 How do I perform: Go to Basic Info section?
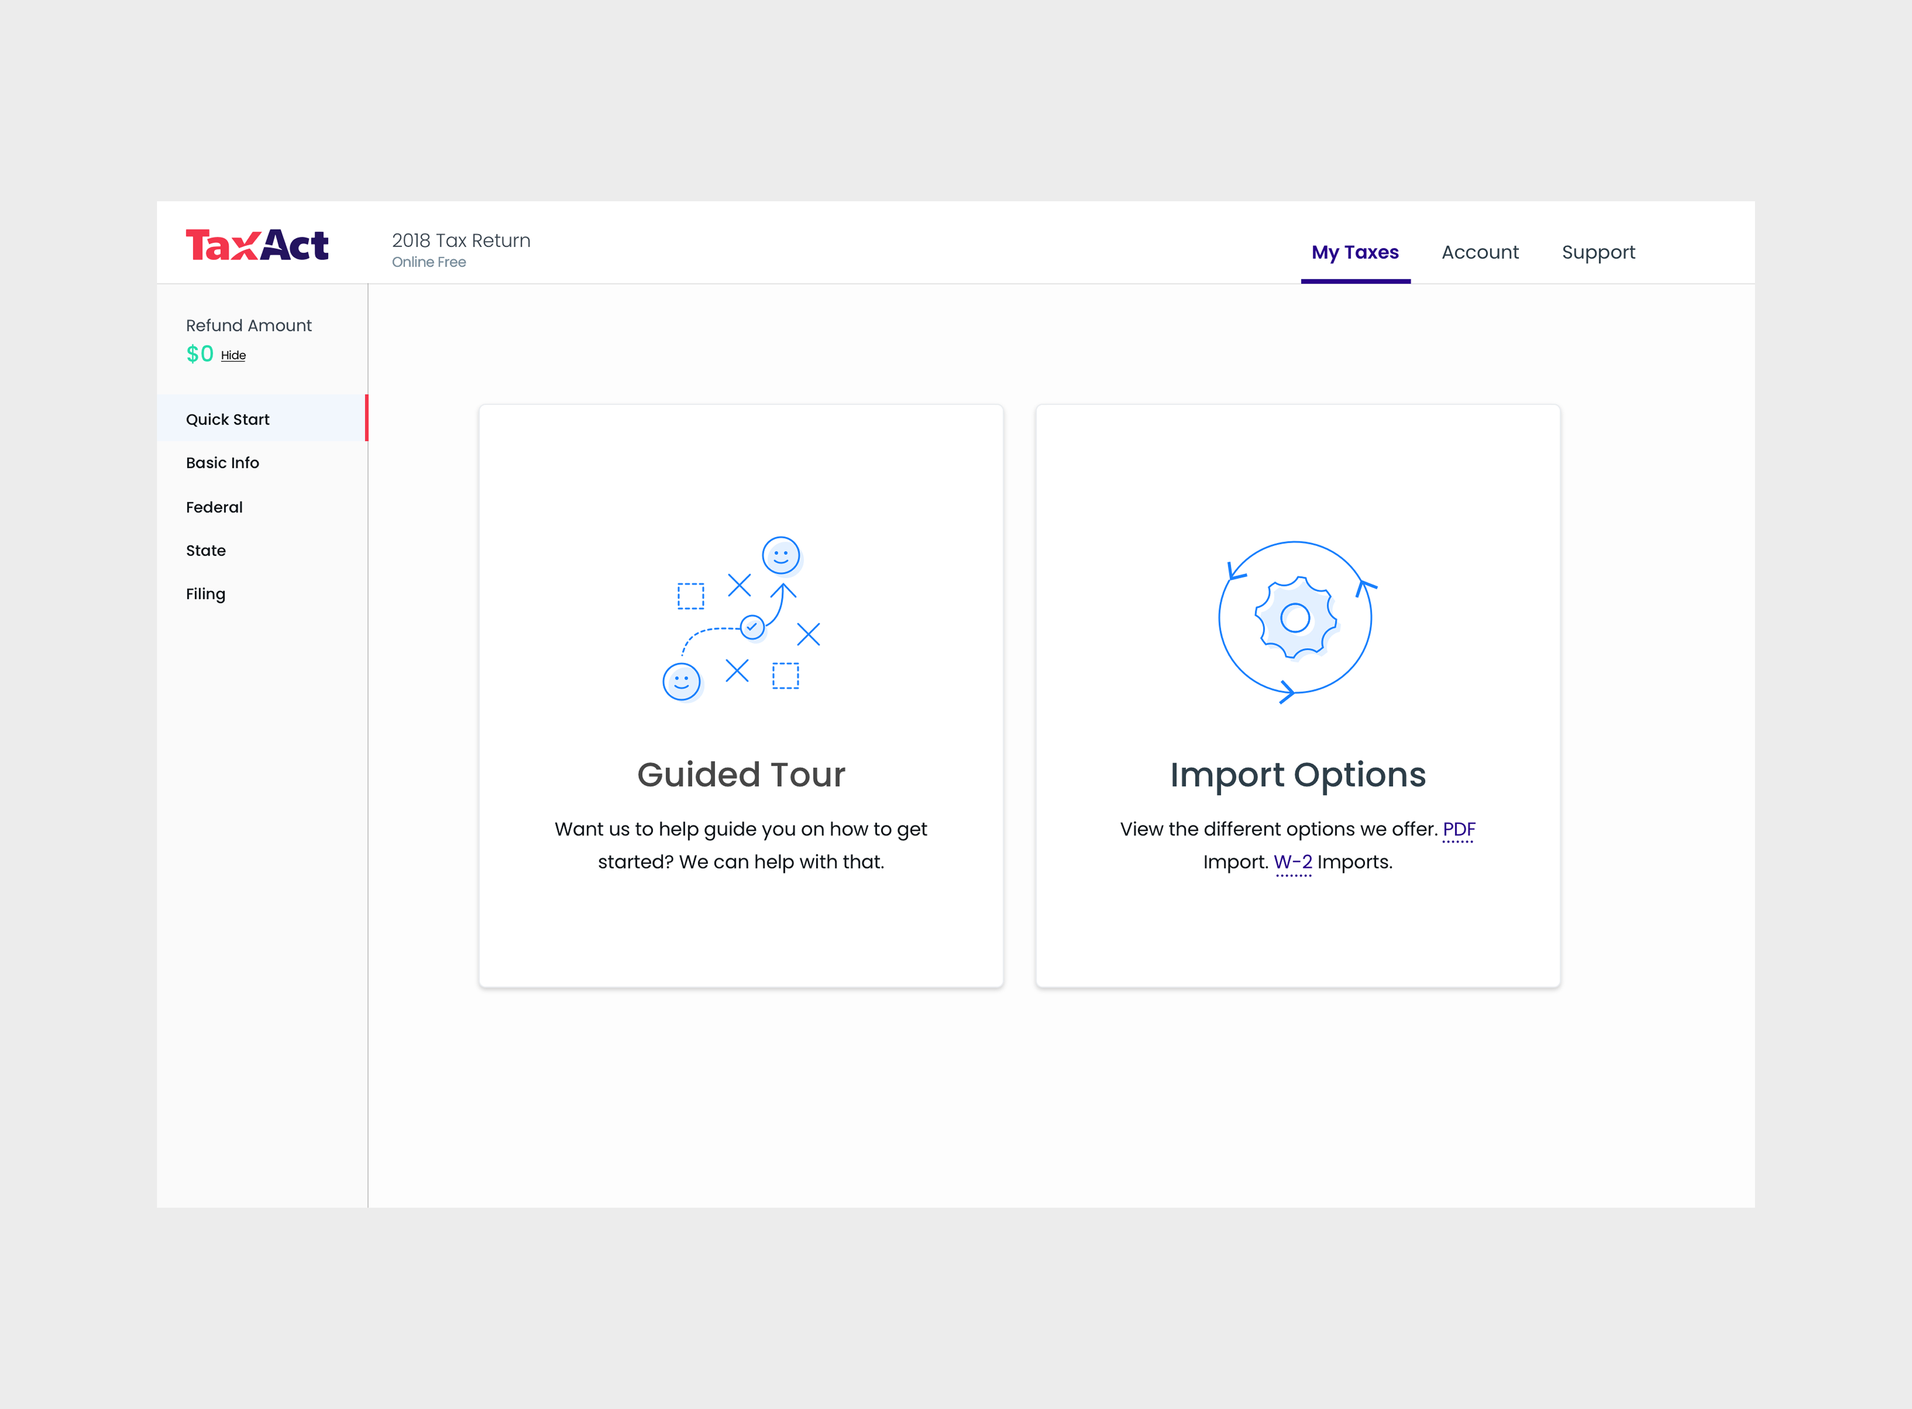point(222,463)
